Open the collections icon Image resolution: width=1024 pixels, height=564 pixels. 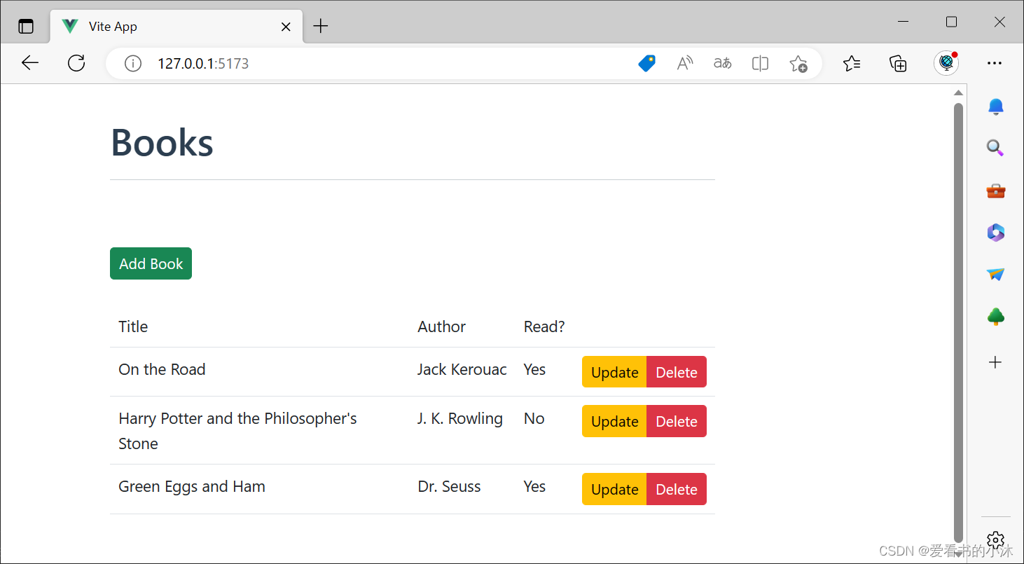(x=898, y=64)
